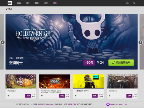Click the 精选集 link in footer text

pos(40,104)
